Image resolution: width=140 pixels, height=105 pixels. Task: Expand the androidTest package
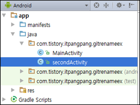tap(22, 71)
